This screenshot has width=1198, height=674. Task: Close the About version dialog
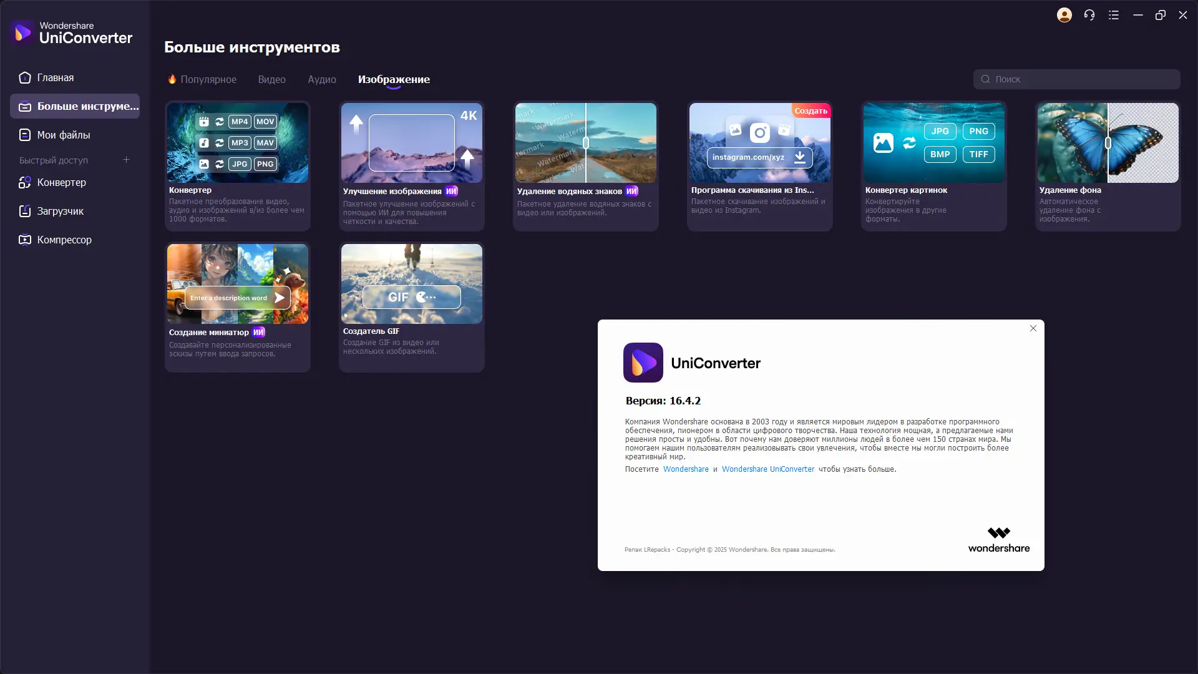(x=1033, y=328)
